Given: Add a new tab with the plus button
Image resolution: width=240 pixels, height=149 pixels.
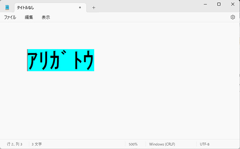Looking at the screenshot, I should tap(94, 8).
